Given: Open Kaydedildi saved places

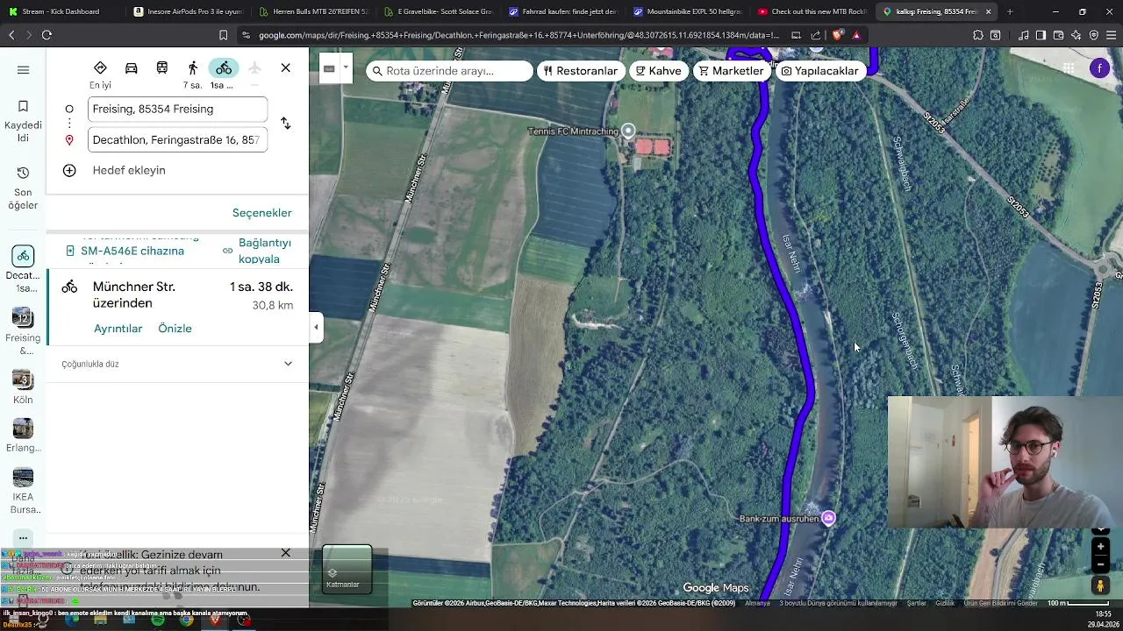Looking at the screenshot, I should click(x=23, y=121).
